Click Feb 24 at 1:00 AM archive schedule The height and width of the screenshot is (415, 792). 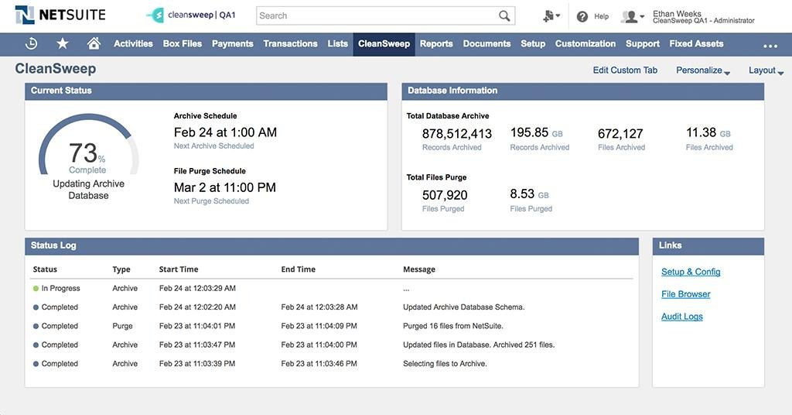[x=225, y=132]
